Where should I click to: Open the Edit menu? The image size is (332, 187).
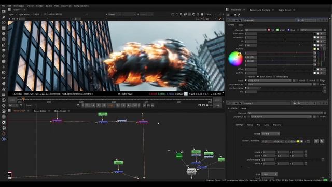click(9, 6)
